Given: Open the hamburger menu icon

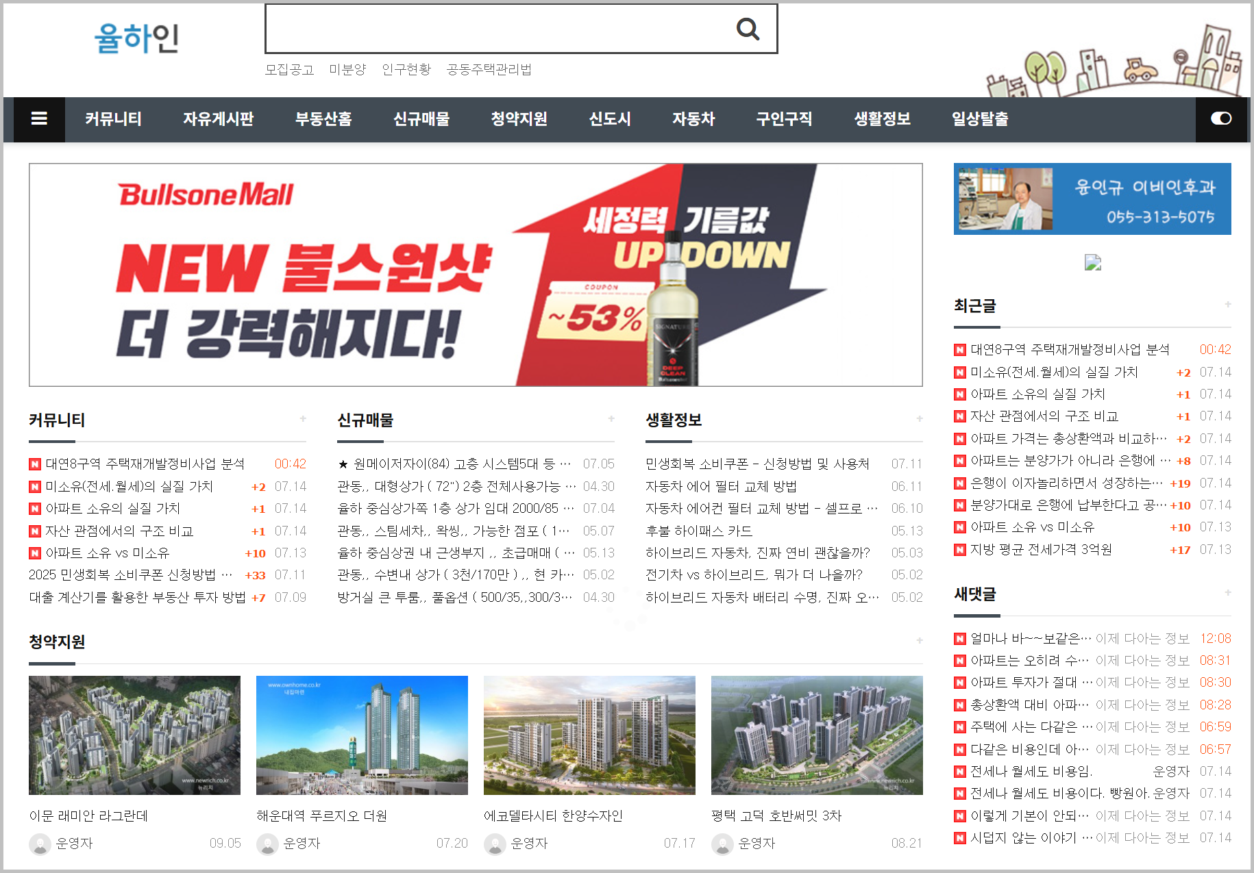Looking at the screenshot, I should (39, 119).
